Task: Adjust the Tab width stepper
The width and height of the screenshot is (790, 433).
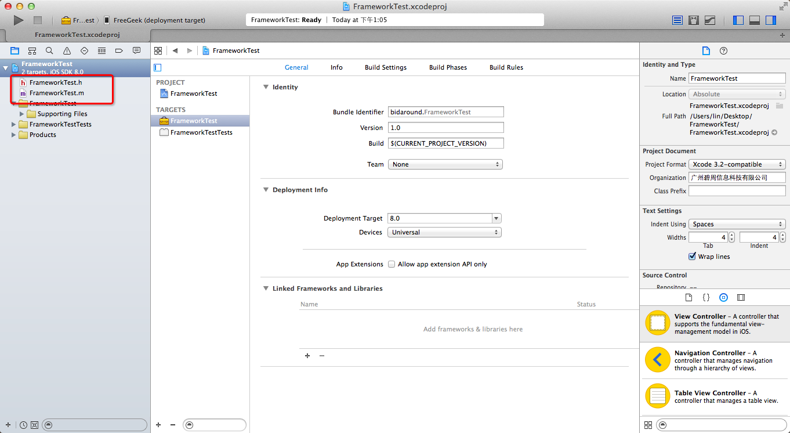Action: point(731,237)
